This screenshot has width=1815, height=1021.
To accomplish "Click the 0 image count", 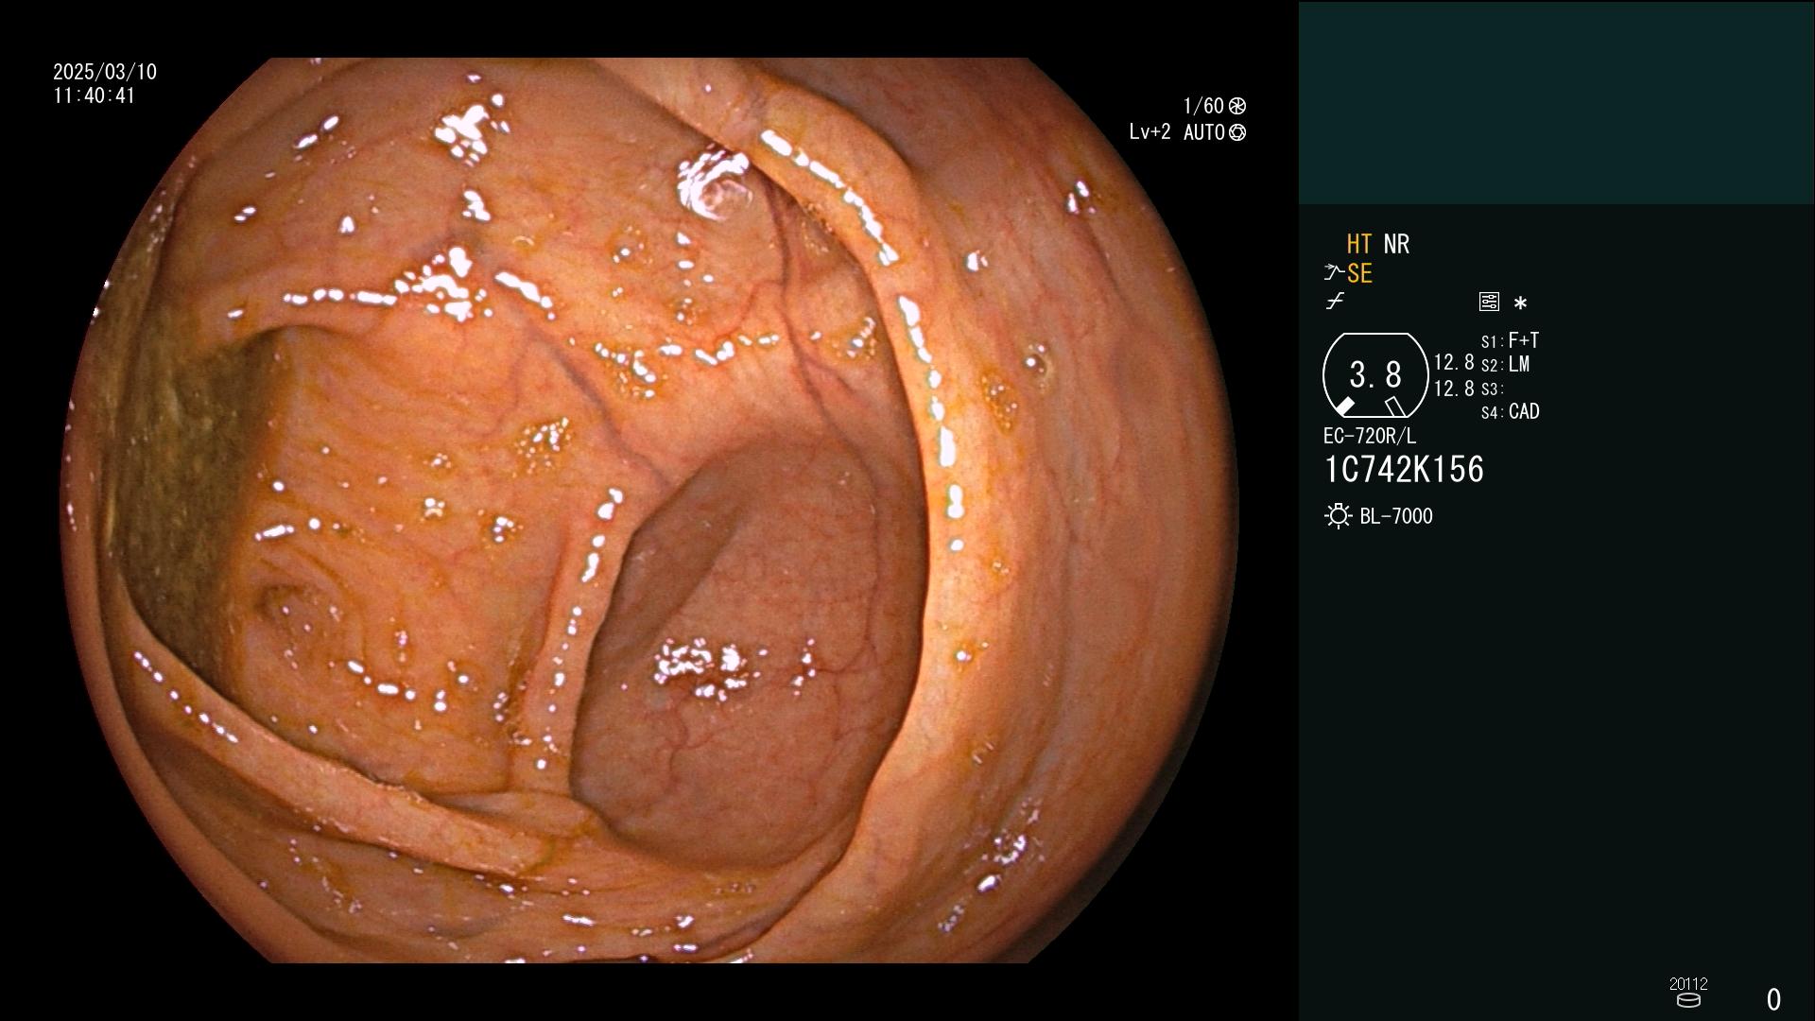I will 1773,999.
